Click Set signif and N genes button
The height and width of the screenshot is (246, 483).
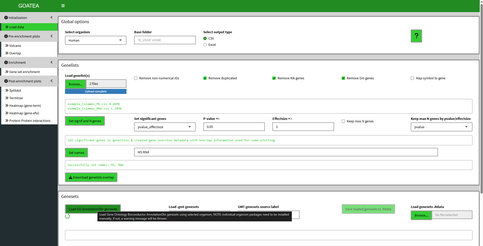(85, 121)
